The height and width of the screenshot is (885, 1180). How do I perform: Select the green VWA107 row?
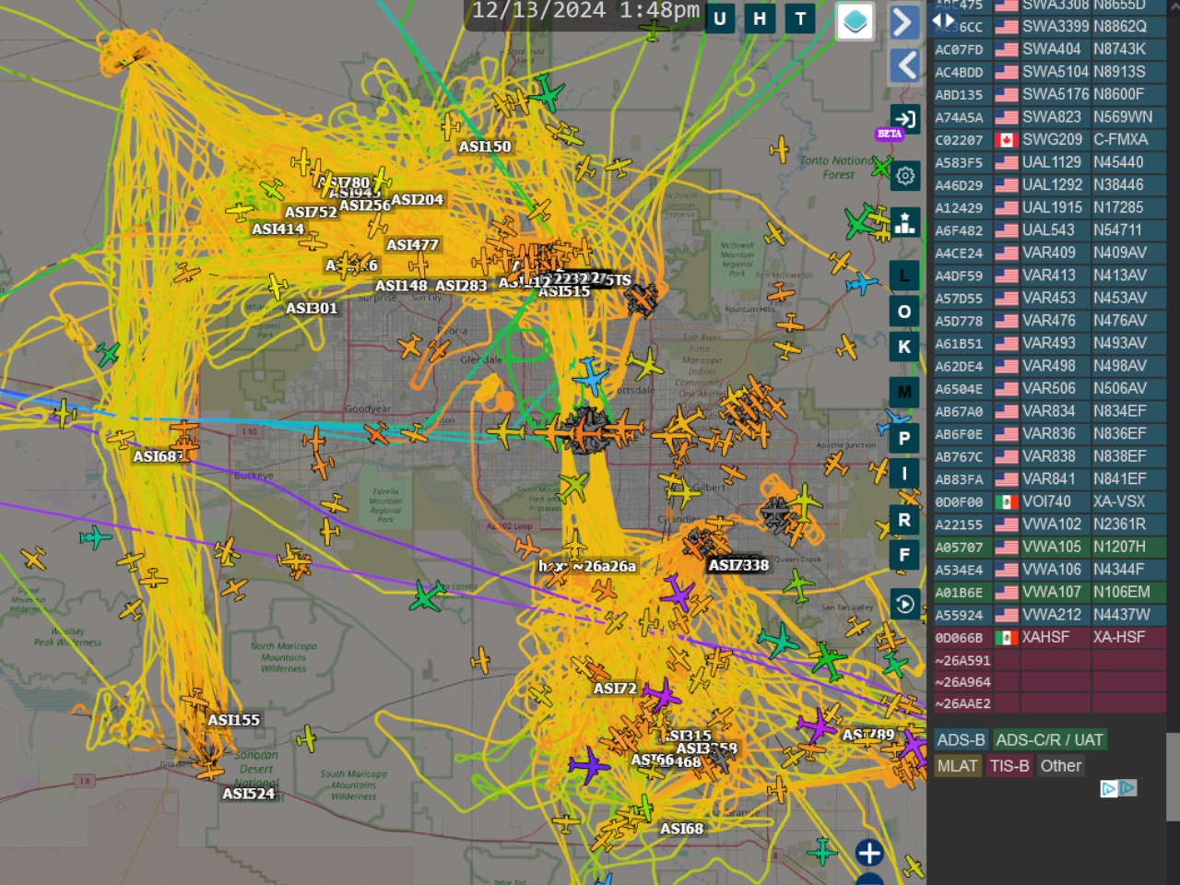[1048, 592]
